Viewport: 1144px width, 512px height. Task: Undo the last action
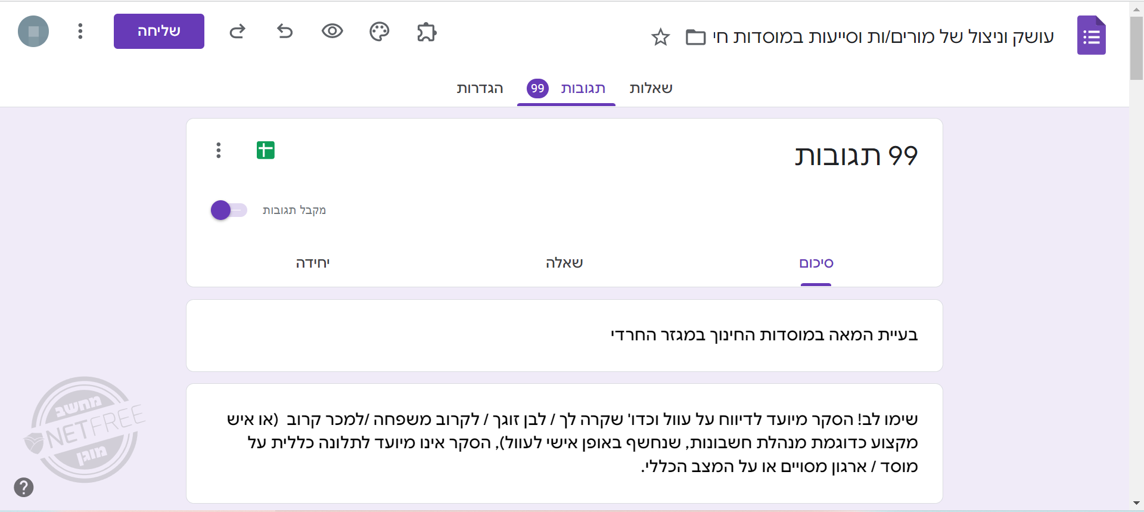point(285,31)
